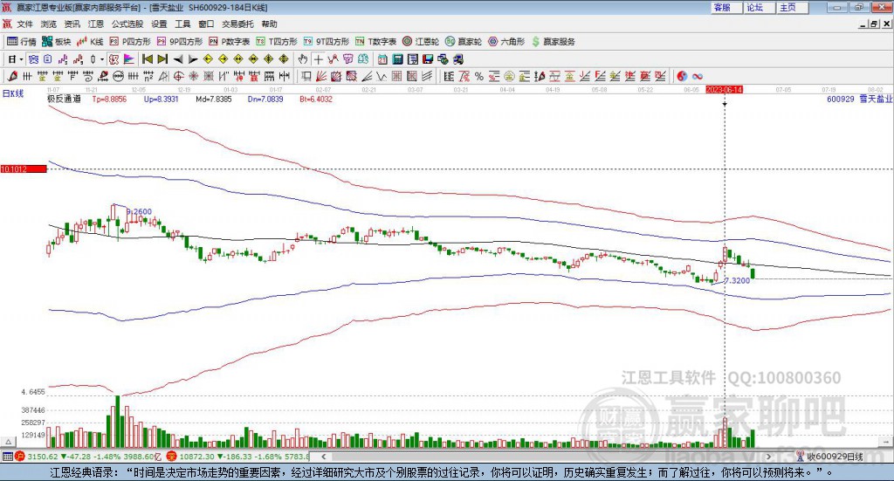894x481 pixels.
Task: Click the n² square tool icon
Action: click(x=148, y=76)
